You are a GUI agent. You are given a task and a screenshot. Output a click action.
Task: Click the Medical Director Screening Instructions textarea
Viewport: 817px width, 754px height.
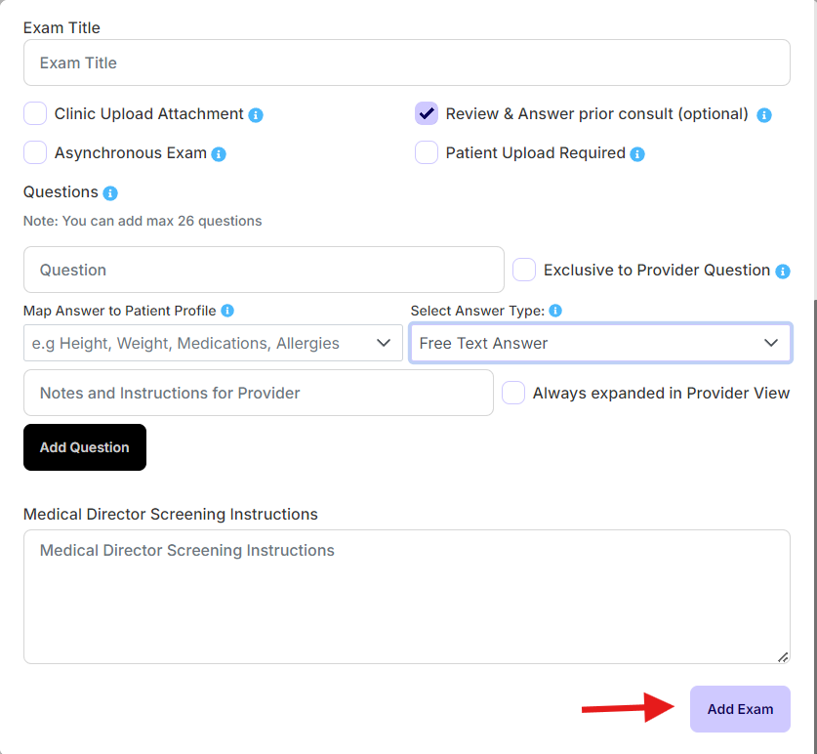pos(406,594)
